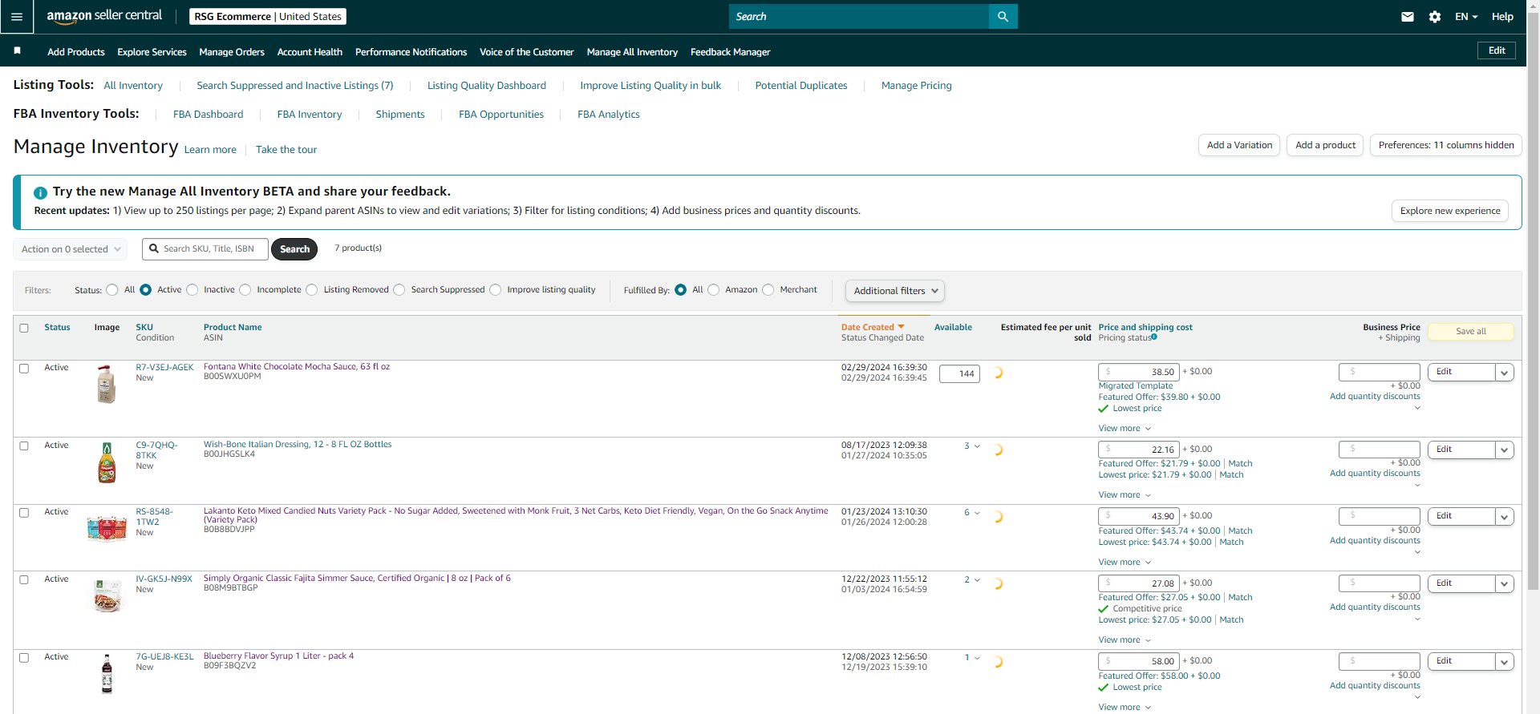Click the Amazon Seller Central logo

104,16
